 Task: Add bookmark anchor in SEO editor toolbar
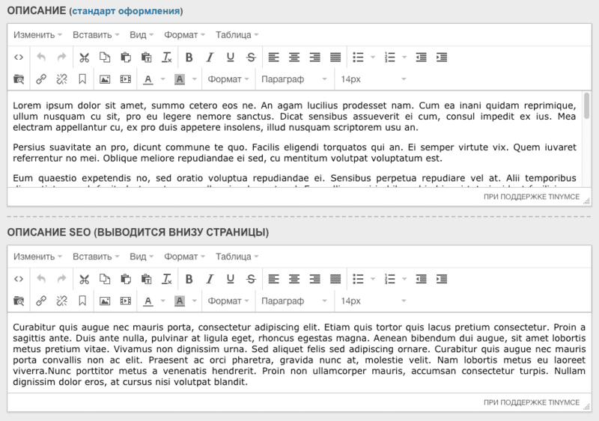(82, 301)
